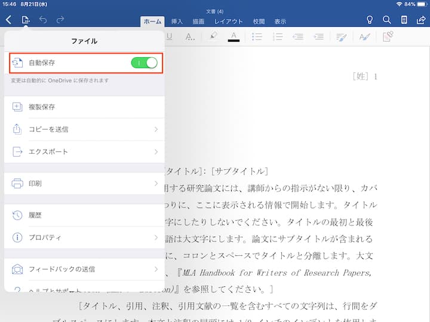Check battery status indicator

point(422,4)
